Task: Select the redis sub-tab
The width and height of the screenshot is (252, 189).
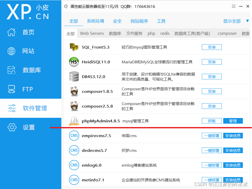Action: click(165, 33)
